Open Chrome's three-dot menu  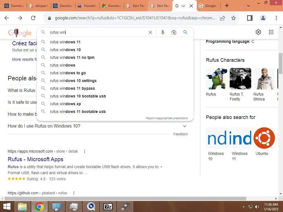tap(276, 18)
